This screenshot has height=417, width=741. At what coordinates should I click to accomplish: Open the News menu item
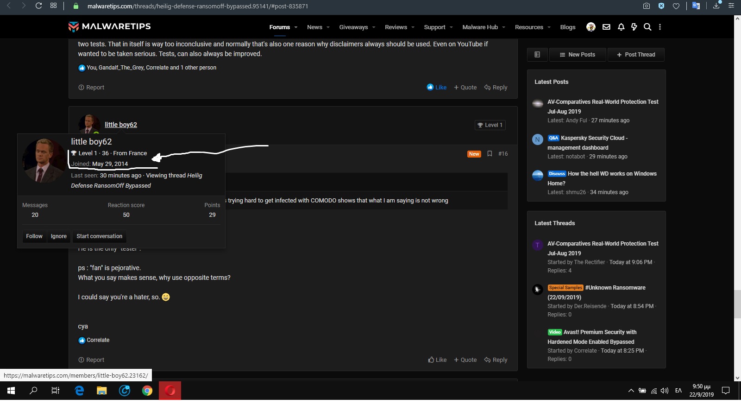point(314,27)
